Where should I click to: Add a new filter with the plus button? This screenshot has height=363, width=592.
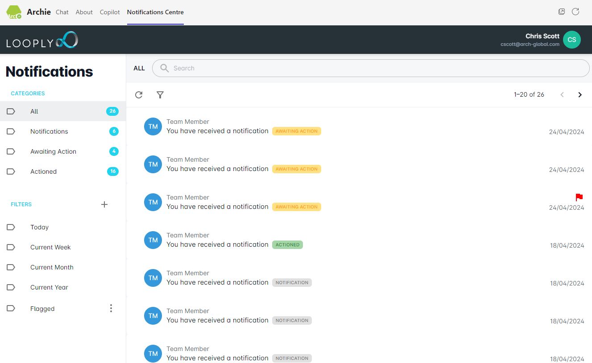pos(104,204)
